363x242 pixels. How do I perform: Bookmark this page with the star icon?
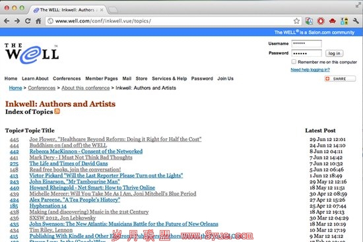(x=296, y=21)
